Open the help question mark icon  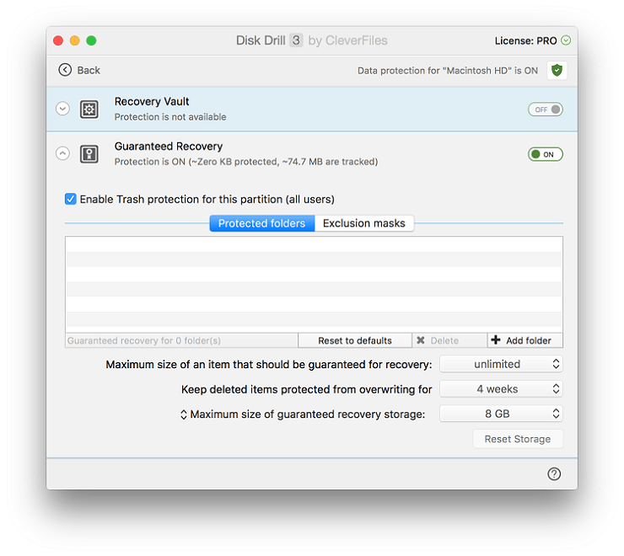tap(554, 473)
